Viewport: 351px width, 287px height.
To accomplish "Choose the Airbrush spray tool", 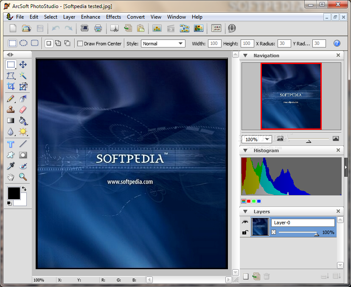I will [x=23, y=99].
